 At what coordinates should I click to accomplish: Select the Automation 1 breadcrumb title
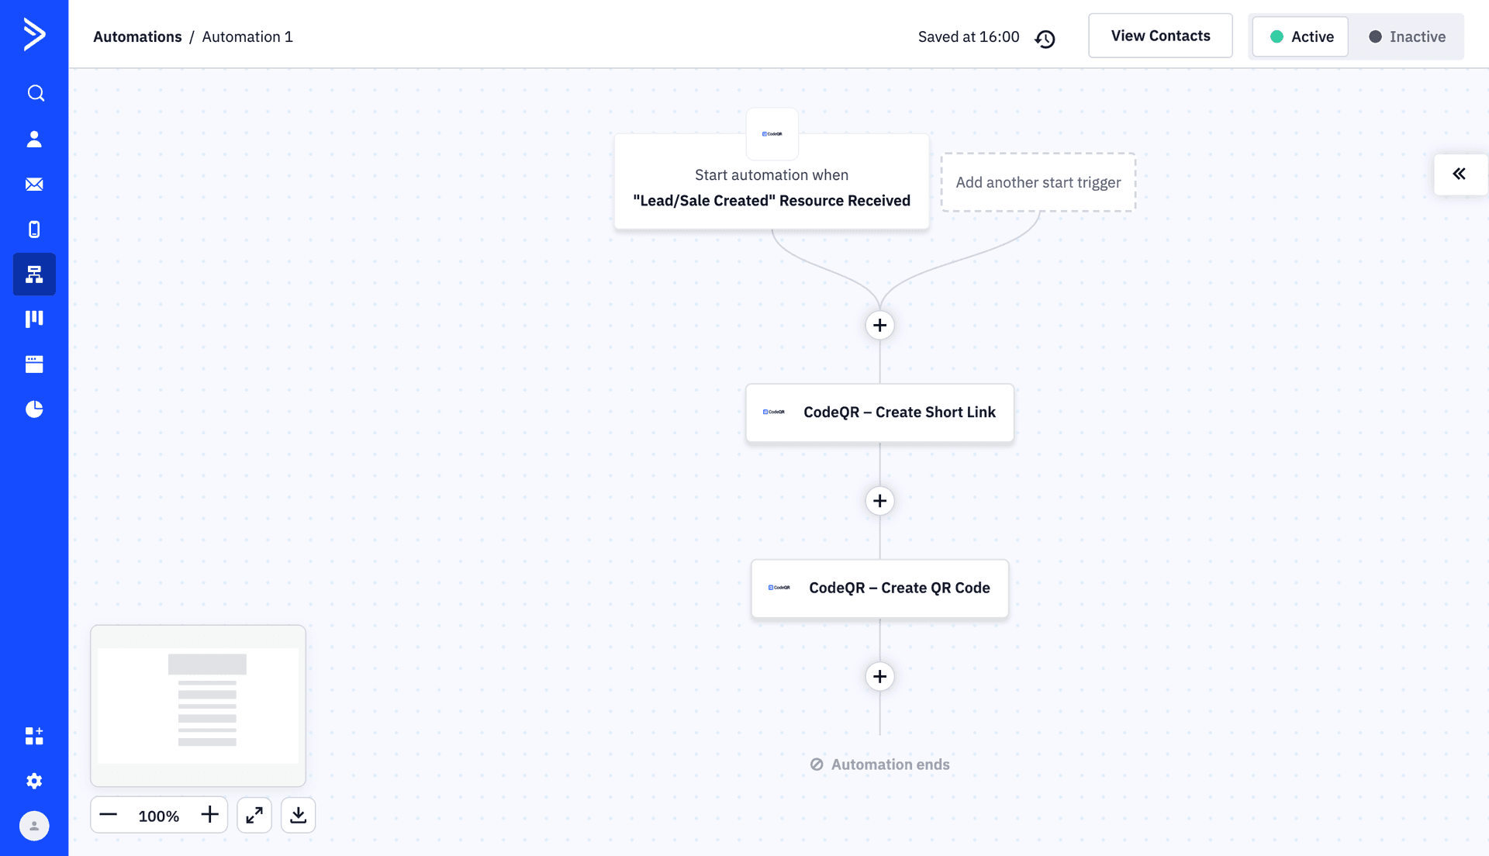247,36
